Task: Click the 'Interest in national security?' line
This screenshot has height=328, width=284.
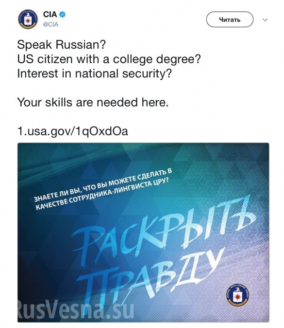Action: pos(95,73)
